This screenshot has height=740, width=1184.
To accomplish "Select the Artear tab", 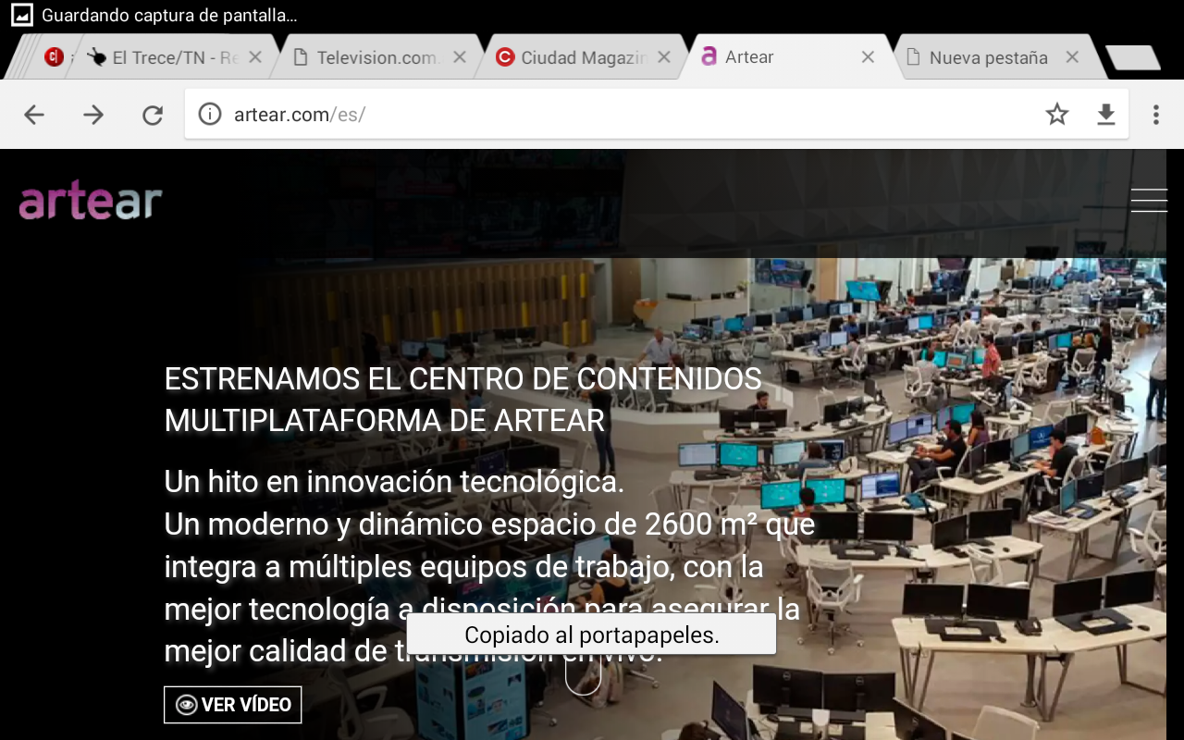I will (x=786, y=57).
